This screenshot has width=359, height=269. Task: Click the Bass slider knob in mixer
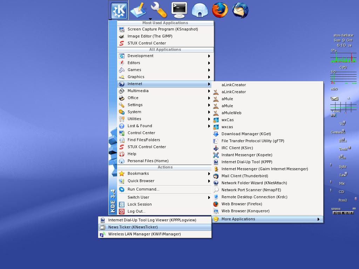[x=343, y=139]
